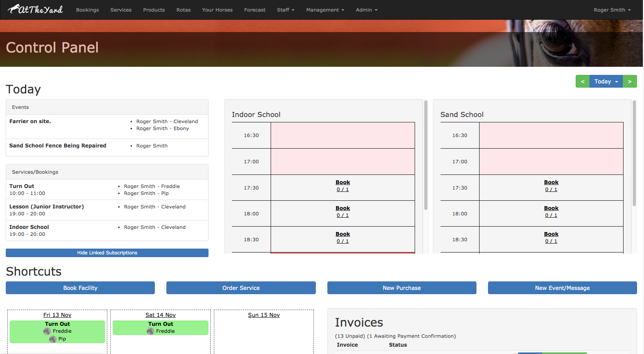The height and width of the screenshot is (354, 644).
Task: Click the horse icon beside Freddie on Friday
Action: (x=47, y=331)
